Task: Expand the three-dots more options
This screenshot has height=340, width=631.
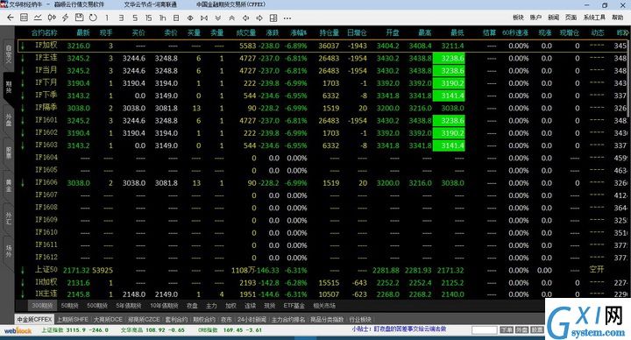Action: coord(287,18)
